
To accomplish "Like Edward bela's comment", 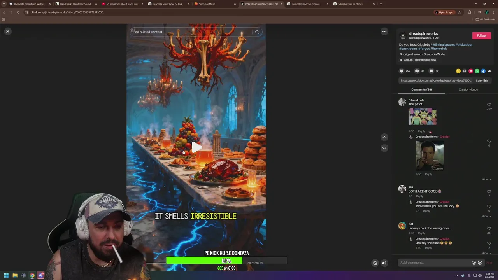I will point(489,105).
